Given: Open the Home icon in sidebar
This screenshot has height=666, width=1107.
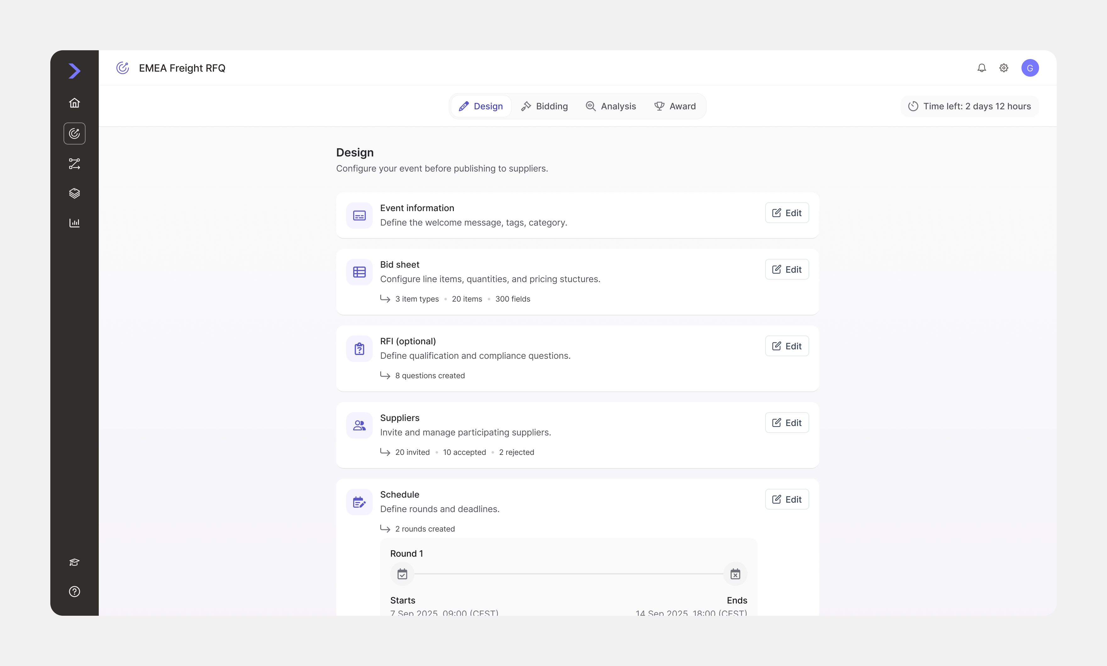Looking at the screenshot, I should pyautogui.click(x=75, y=103).
